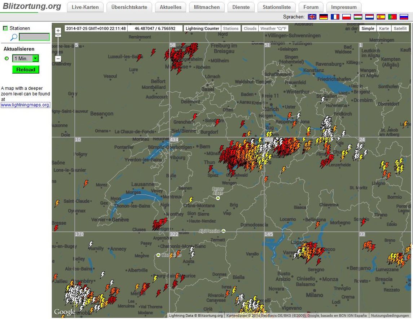The width and height of the screenshot is (413, 319).
Task: Zoom in with the map plus button
Action: coord(58,31)
